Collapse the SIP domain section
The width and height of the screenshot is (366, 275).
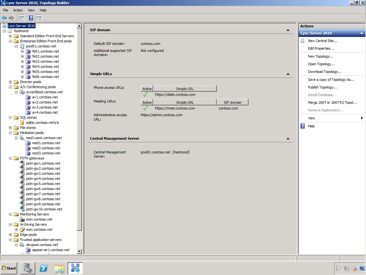[x=288, y=30]
